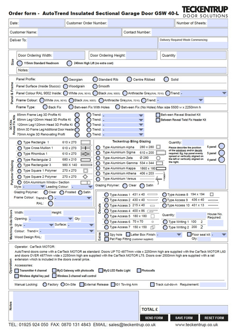Check MyQ Gateway with photocells
The image size is (237, 335).
(x=55, y=271)
